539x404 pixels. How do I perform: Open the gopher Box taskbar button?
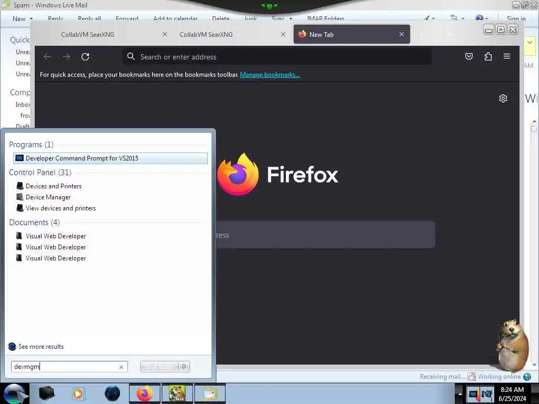point(177,393)
